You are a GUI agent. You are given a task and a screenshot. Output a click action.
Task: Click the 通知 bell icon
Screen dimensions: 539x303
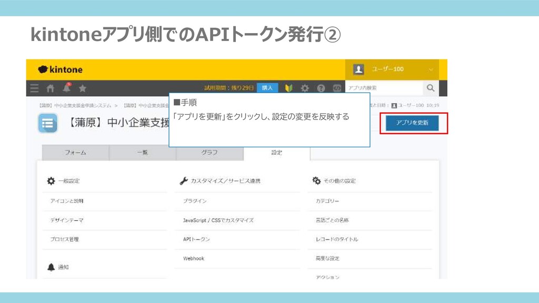pos(51,267)
